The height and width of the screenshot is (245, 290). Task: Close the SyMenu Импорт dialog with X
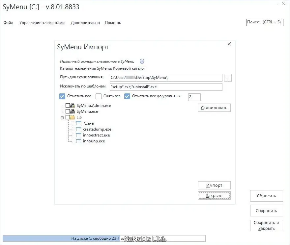[x=229, y=44]
